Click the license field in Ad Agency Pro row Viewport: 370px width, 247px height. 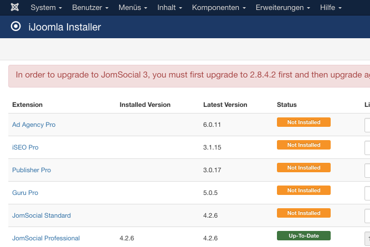(367, 125)
